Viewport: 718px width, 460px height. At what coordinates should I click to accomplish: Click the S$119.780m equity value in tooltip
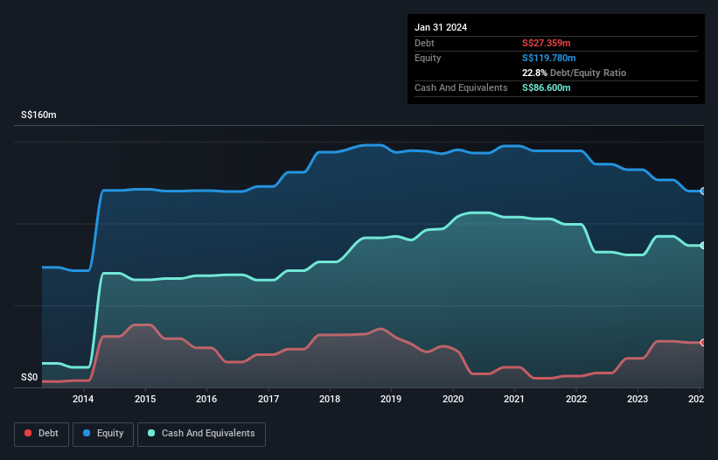(x=548, y=58)
